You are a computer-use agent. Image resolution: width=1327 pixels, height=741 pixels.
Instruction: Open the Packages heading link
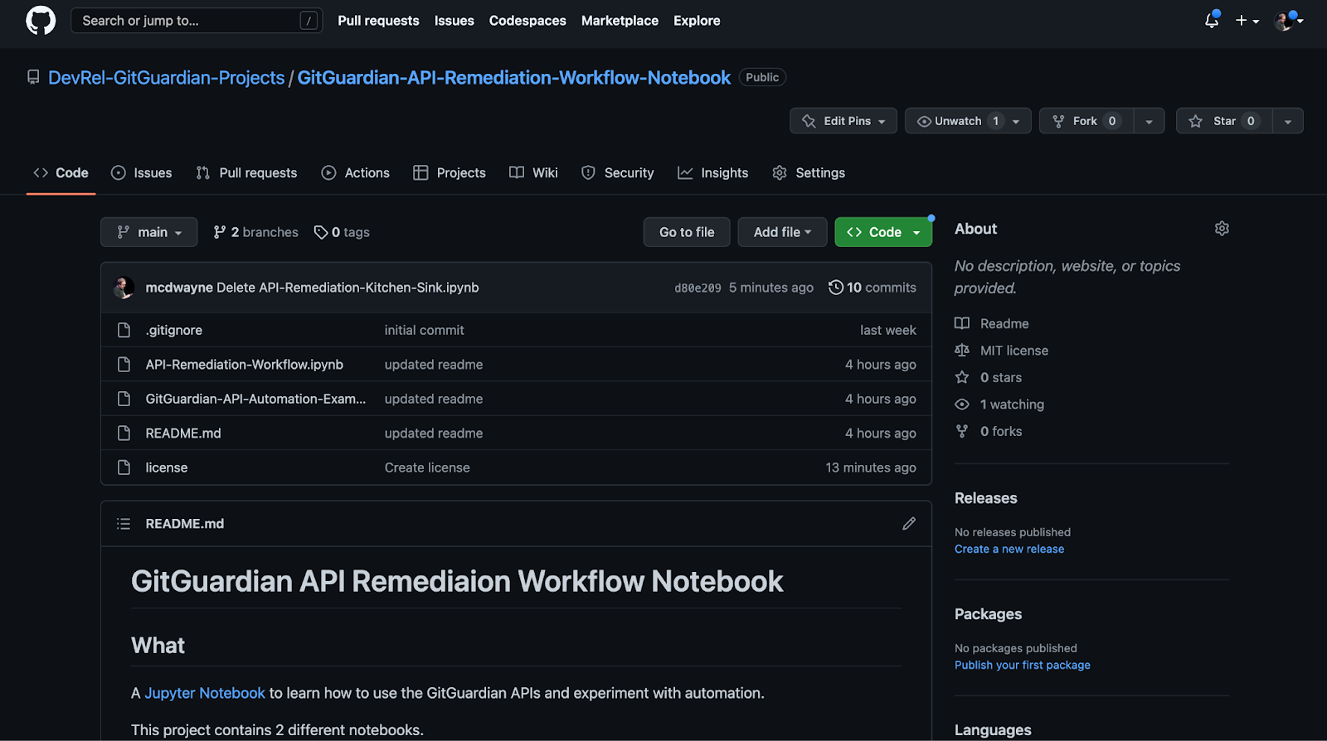[x=988, y=614]
